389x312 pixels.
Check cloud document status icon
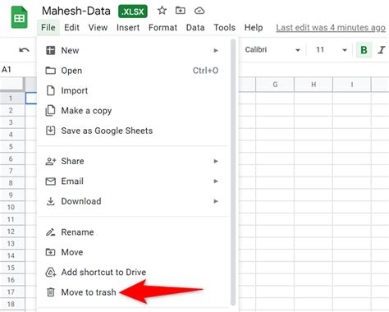(199, 11)
